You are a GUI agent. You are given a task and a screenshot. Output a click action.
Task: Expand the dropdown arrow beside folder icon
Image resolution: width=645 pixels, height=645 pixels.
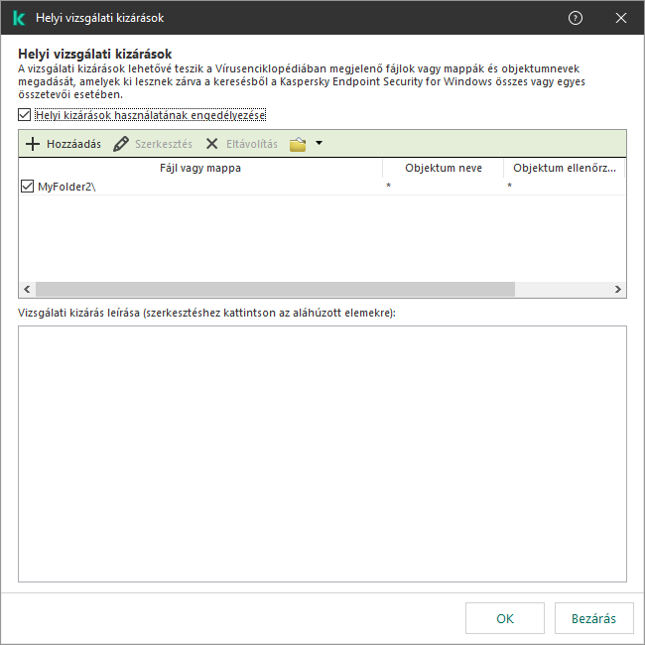319,143
